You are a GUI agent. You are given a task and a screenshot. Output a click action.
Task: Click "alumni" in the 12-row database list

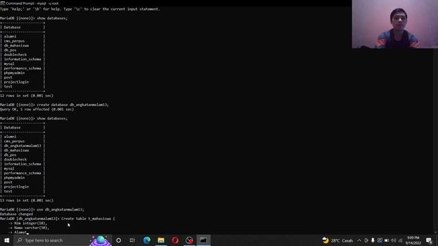point(10,36)
